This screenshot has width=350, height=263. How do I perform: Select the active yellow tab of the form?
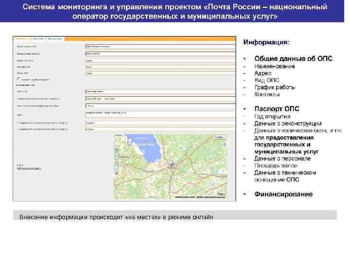pyautogui.click(x=22, y=39)
